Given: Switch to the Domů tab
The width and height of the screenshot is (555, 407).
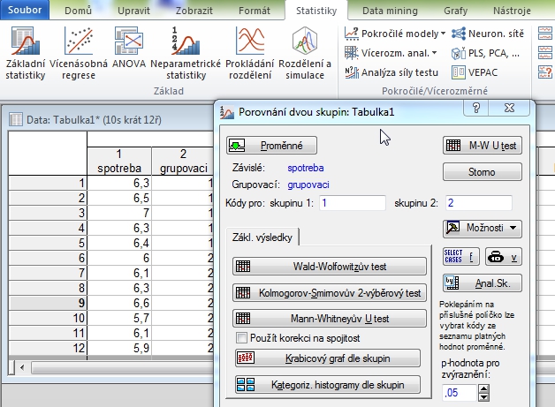Looking at the screenshot, I should [79, 11].
